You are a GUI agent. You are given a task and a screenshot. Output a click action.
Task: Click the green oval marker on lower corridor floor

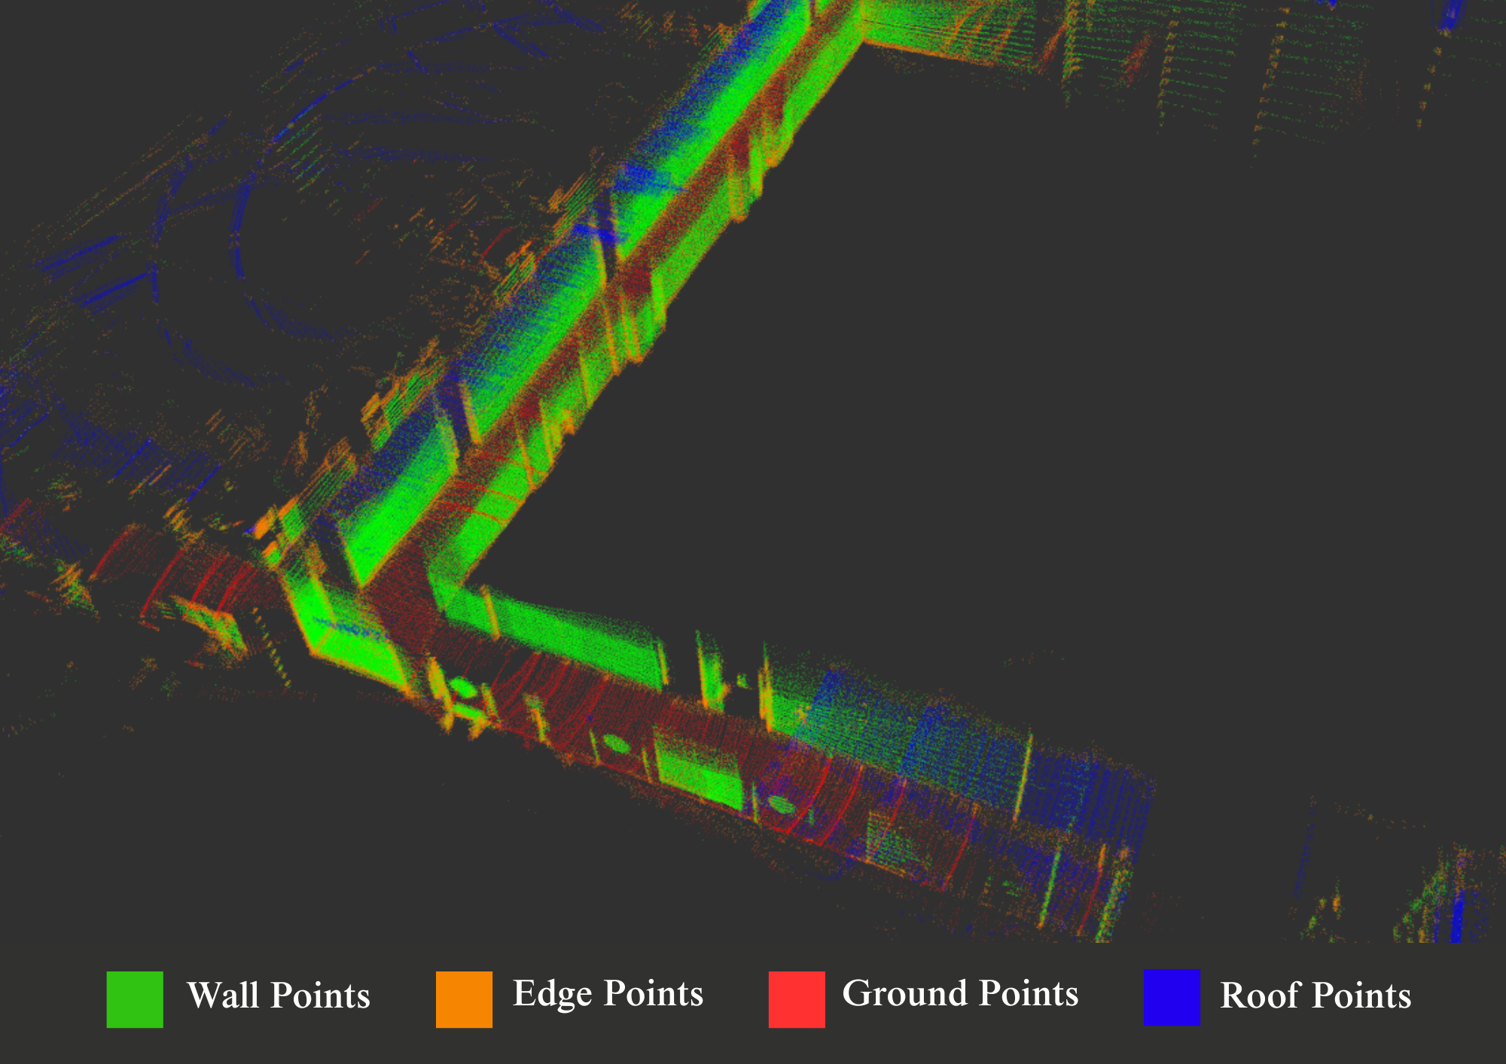click(x=616, y=743)
